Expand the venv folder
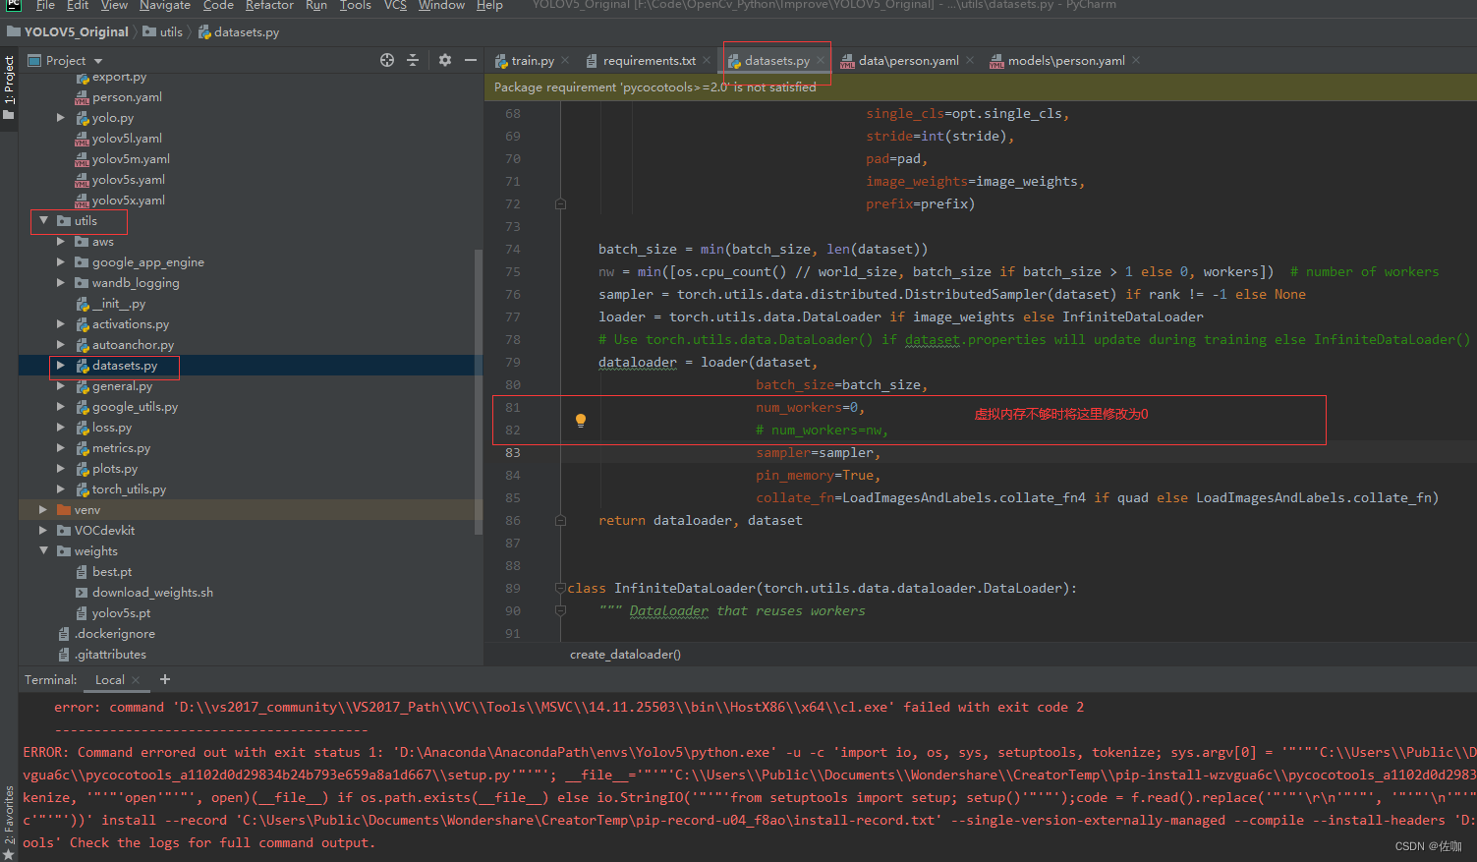Viewport: 1477px width, 862px height. pos(43,510)
